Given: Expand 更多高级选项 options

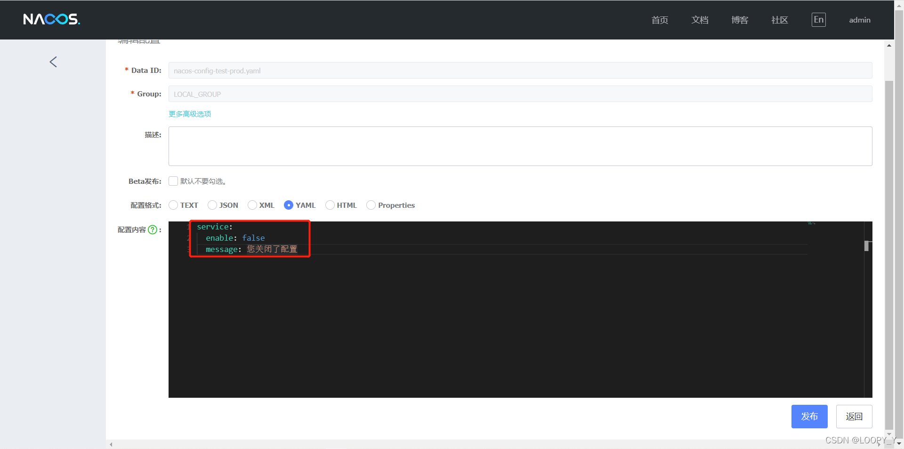Looking at the screenshot, I should [190, 114].
